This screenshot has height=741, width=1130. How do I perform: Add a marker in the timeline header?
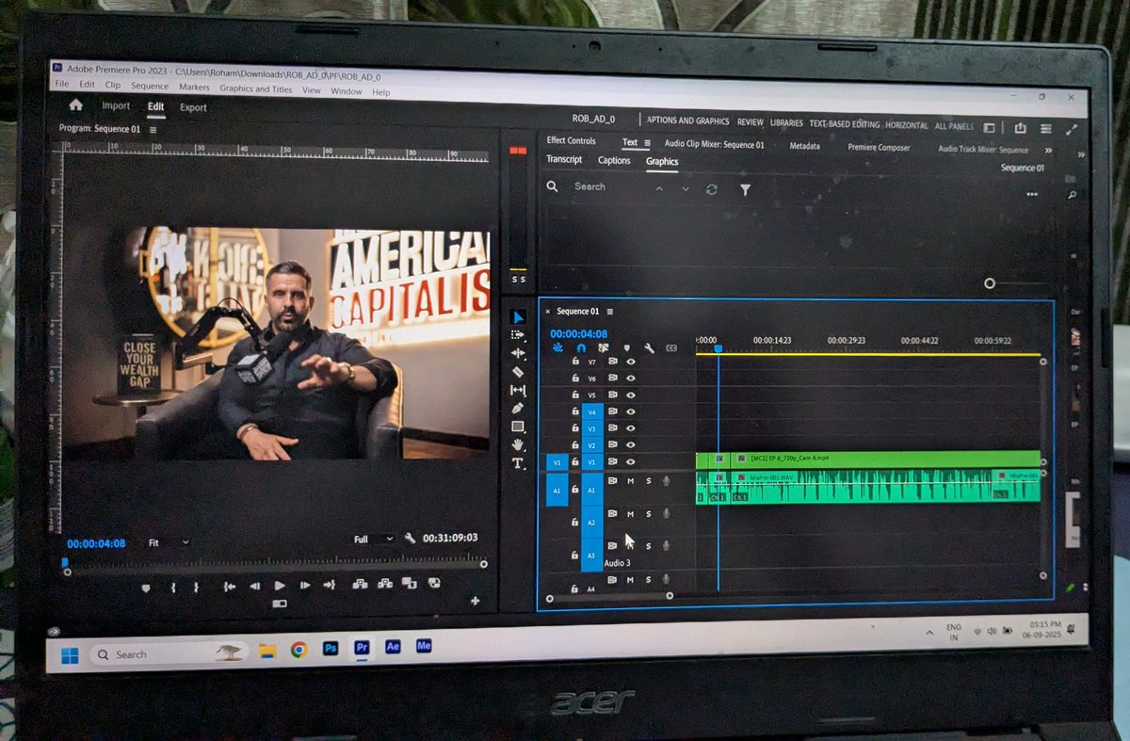[626, 347]
